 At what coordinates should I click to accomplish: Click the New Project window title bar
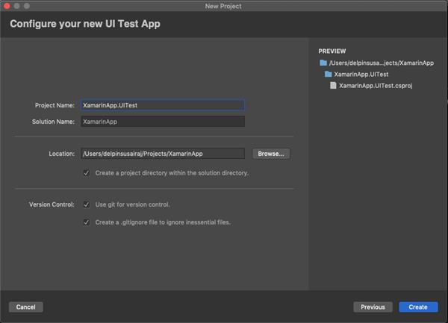coord(224,6)
